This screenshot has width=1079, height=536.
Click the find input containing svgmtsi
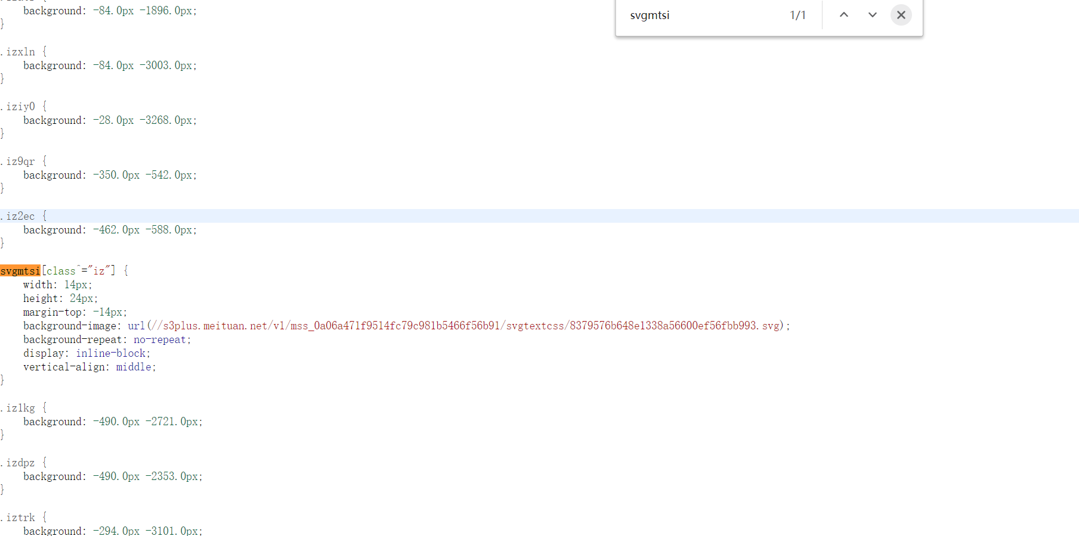point(704,15)
